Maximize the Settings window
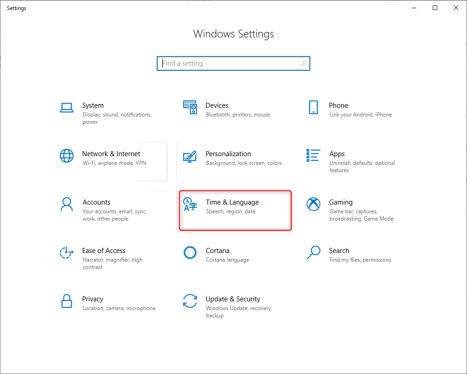 (x=435, y=8)
